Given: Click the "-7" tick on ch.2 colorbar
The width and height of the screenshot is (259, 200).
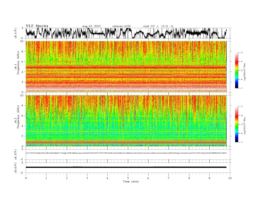Looking at the screenshot, I should [241, 142].
